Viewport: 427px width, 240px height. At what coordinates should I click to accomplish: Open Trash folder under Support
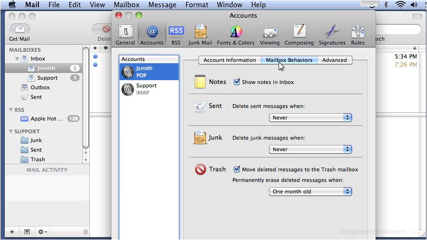(37, 159)
